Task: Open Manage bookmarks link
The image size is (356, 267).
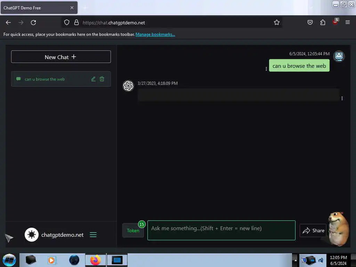Action: point(155,34)
